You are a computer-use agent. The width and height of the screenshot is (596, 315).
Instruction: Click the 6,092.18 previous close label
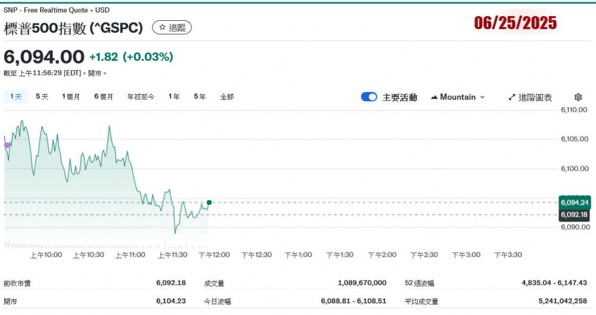point(575,214)
